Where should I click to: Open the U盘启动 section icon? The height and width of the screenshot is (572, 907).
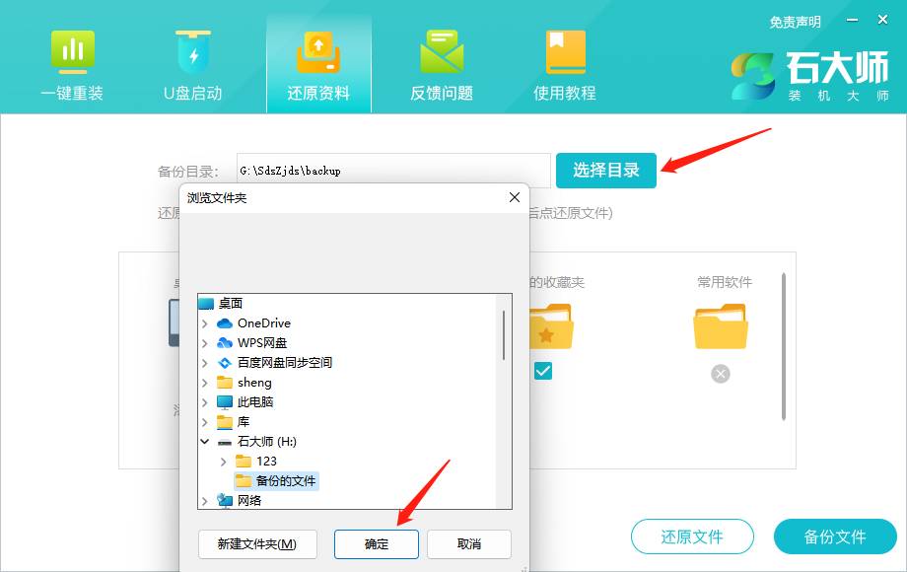[194, 52]
